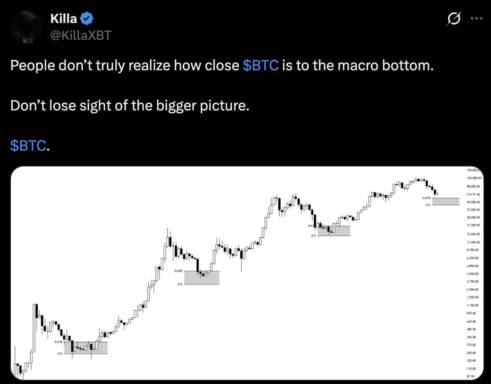
Task: Click the 24d 0h candle countdown label
Action: (473, 195)
